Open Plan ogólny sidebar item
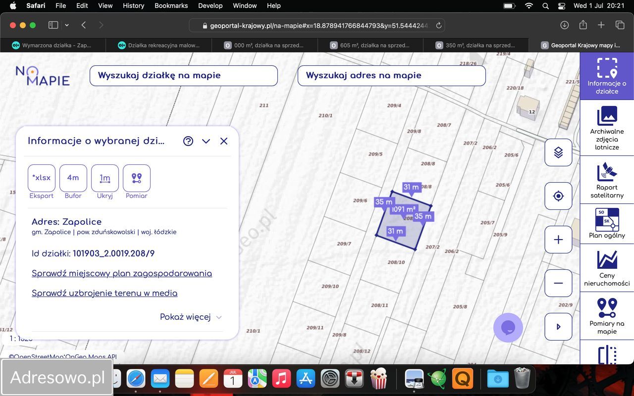The image size is (634, 396). tap(607, 223)
